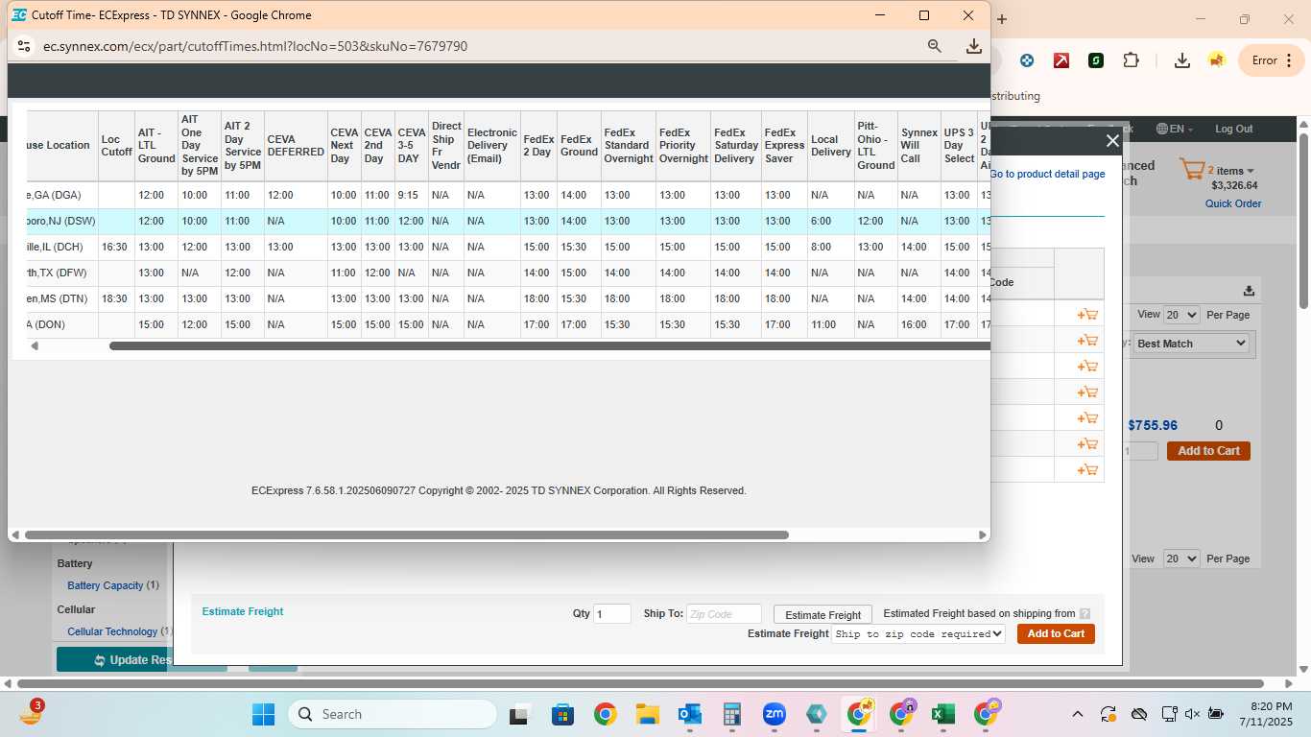Click 'Go to product detail page' link
This screenshot has height=737, width=1311.
tap(1047, 174)
